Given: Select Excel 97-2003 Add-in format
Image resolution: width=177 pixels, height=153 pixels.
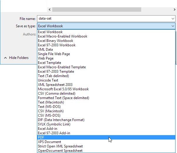Looking at the screenshot, I should tap(106, 133).
